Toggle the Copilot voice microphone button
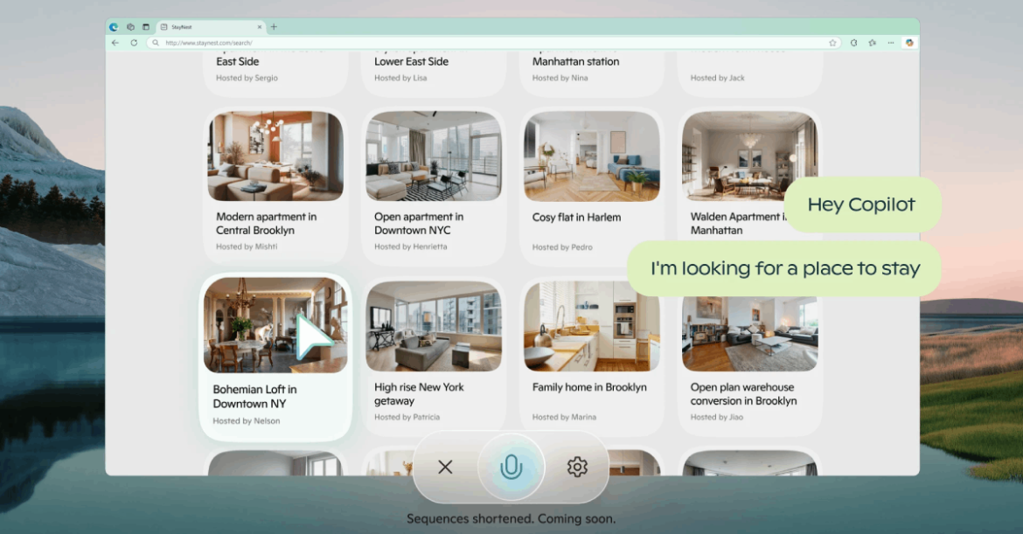The width and height of the screenshot is (1023, 534). click(511, 468)
